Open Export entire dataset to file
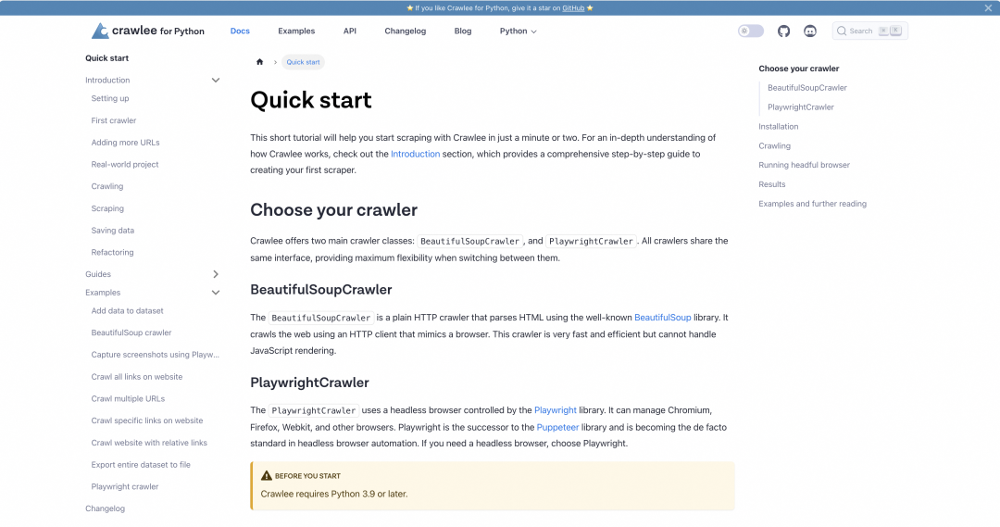Viewport: 1000px width, 527px height. (x=141, y=465)
